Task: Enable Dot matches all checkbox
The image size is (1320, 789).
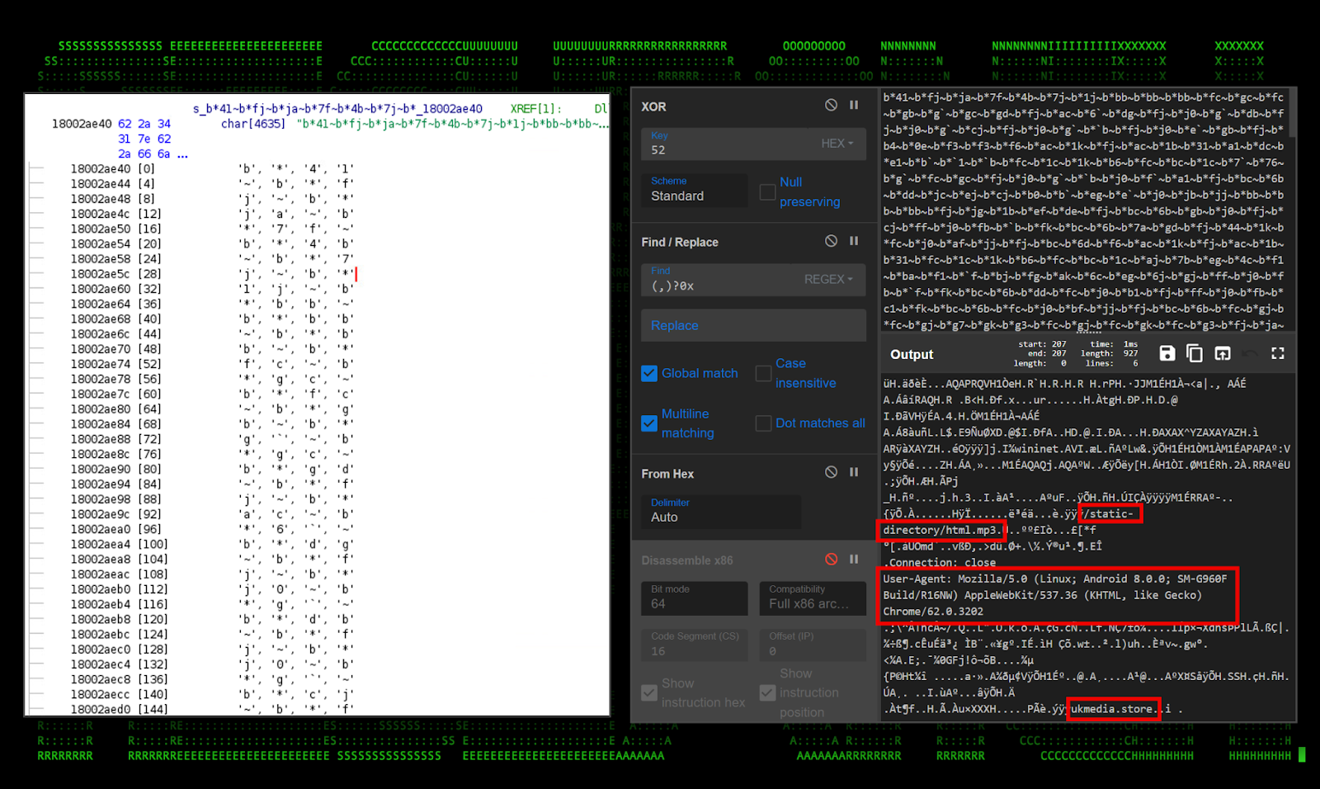Action: (763, 423)
